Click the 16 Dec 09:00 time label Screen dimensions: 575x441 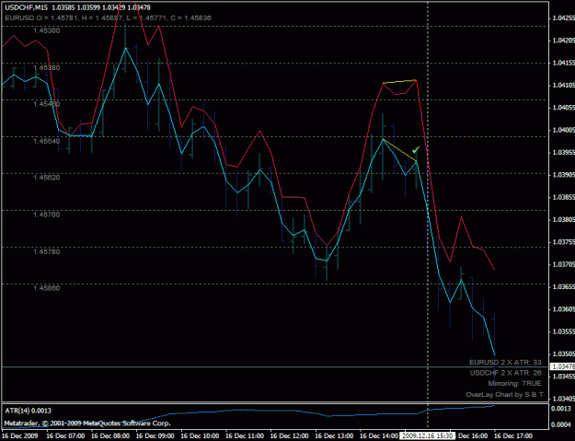pyautogui.click(x=155, y=435)
